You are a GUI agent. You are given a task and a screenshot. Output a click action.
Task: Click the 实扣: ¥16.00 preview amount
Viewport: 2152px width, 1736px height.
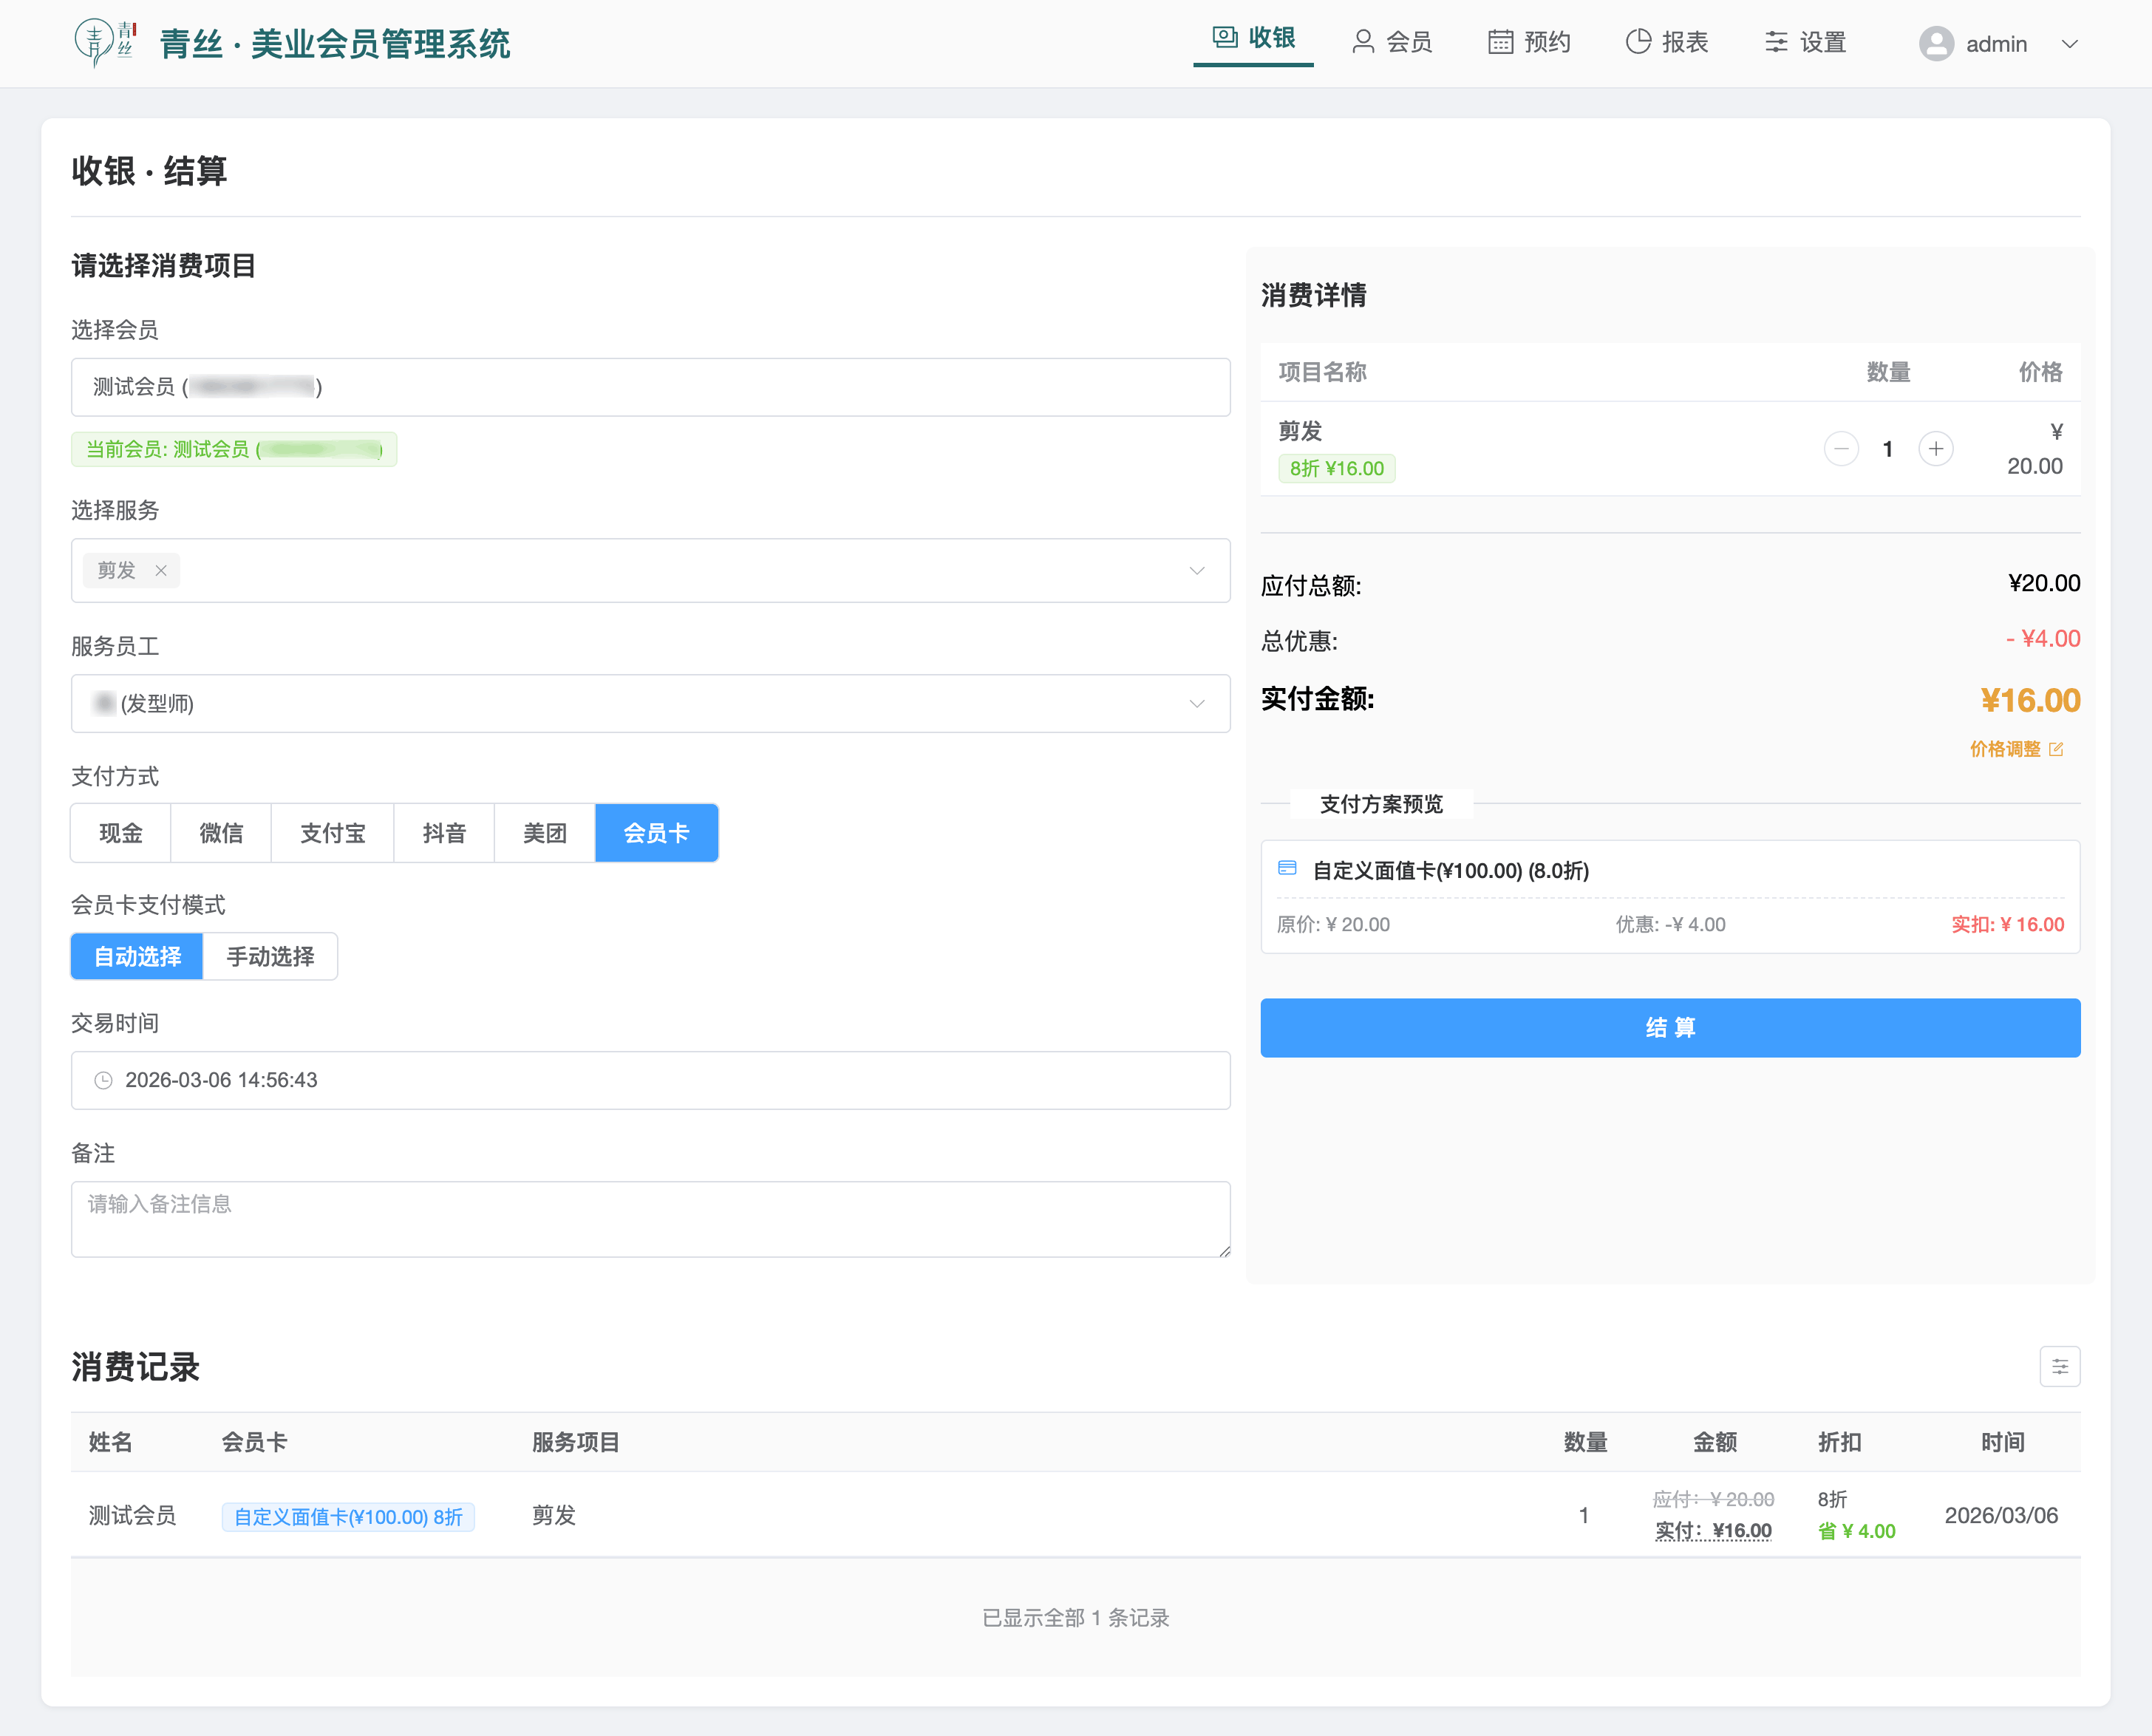point(2008,925)
